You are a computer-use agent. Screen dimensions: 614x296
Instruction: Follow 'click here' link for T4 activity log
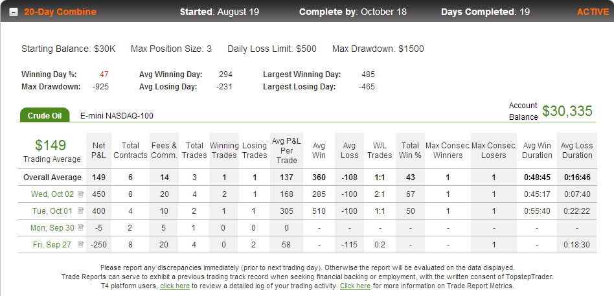pos(175,286)
